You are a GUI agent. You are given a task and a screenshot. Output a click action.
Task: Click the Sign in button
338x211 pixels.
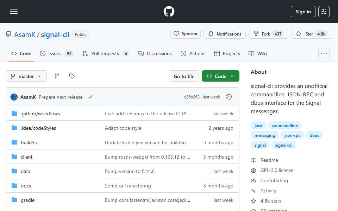(303, 12)
